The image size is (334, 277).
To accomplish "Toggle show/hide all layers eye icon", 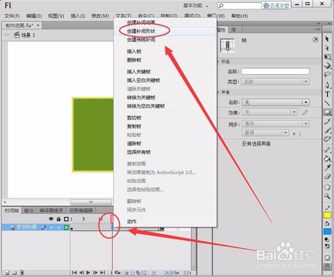I will click(51, 219).
